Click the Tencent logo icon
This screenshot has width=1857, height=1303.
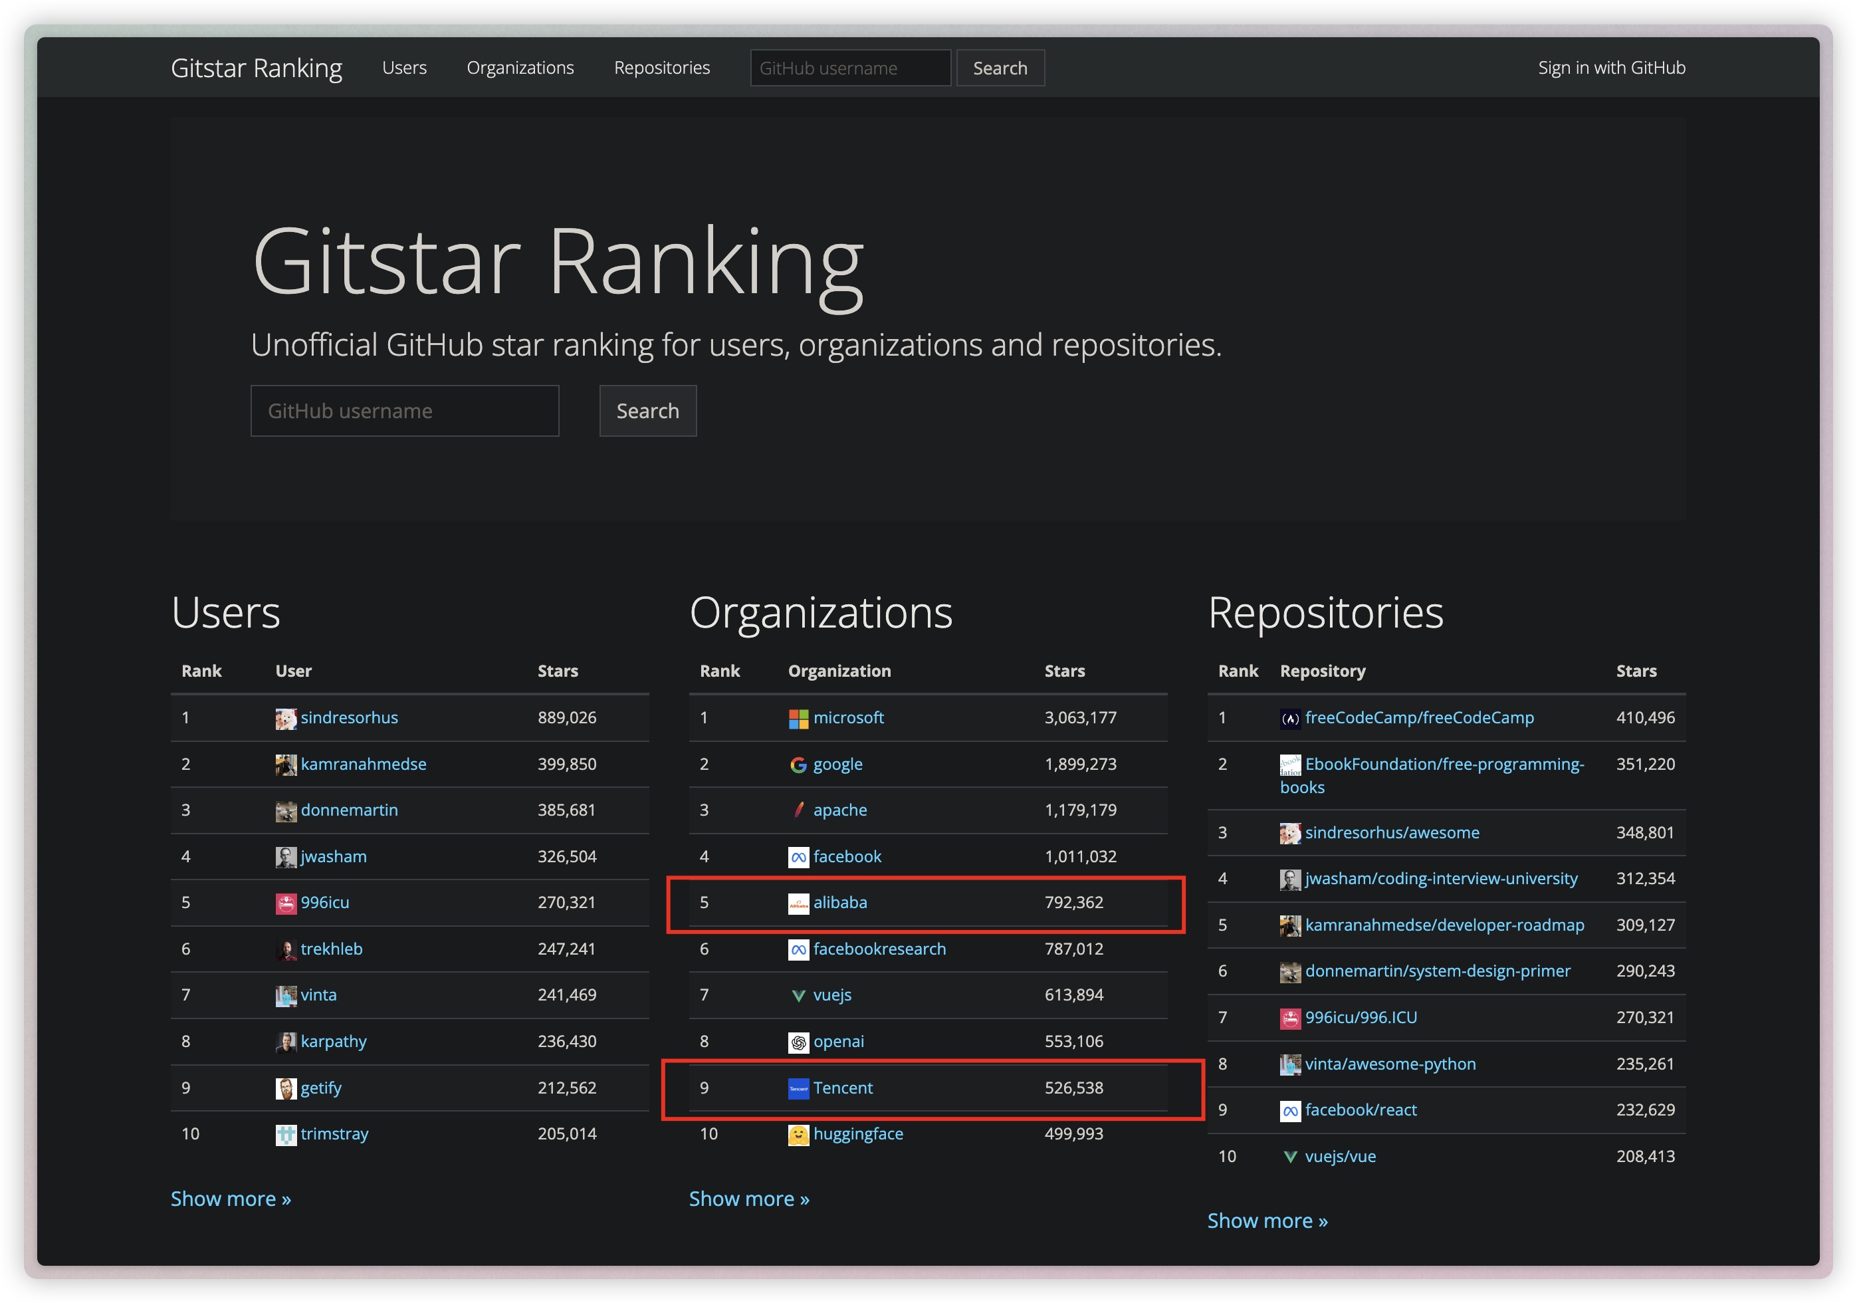(x=798, y=1088)
